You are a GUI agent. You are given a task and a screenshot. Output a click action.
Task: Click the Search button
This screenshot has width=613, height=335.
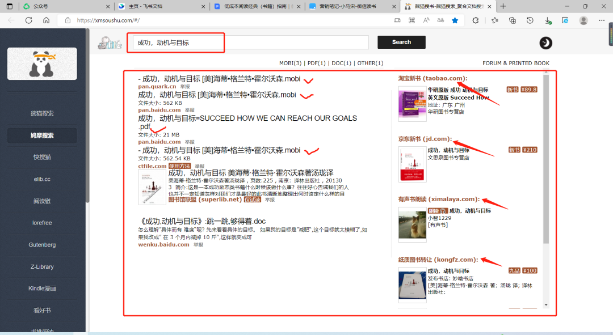[401, 42]
